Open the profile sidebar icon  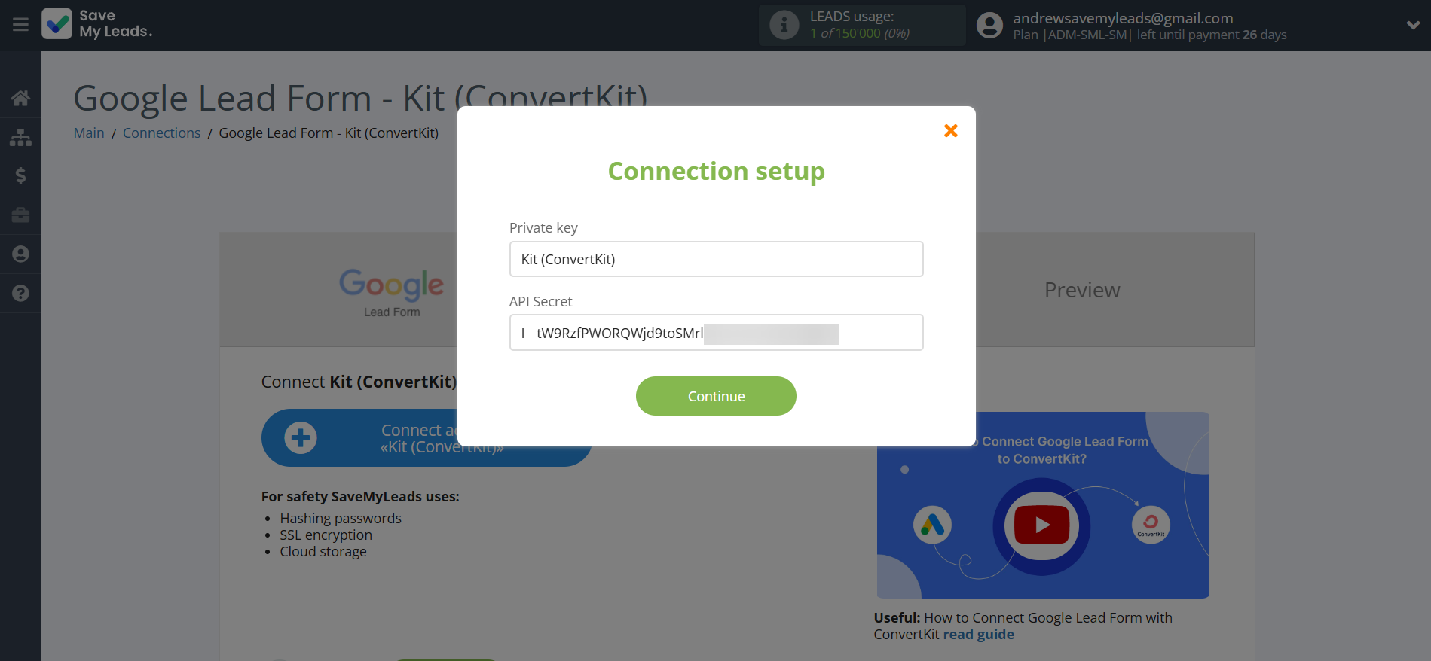20,254
